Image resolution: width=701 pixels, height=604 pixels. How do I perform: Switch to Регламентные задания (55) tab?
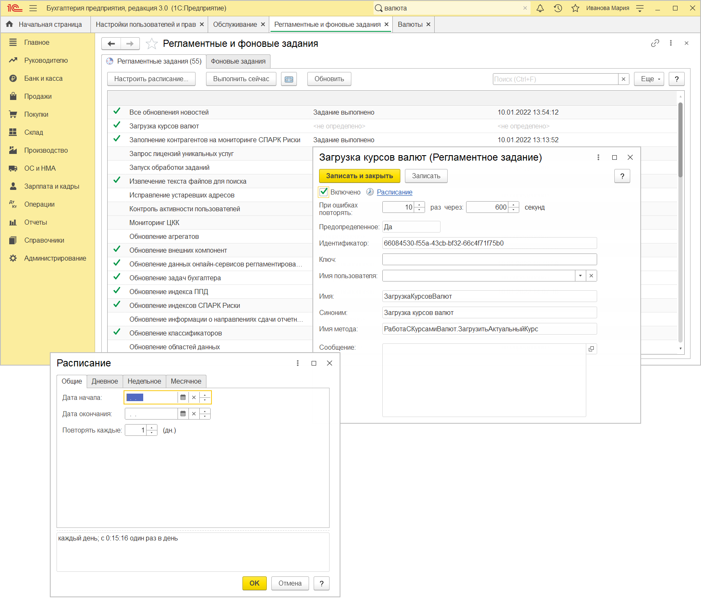(154, 61)
